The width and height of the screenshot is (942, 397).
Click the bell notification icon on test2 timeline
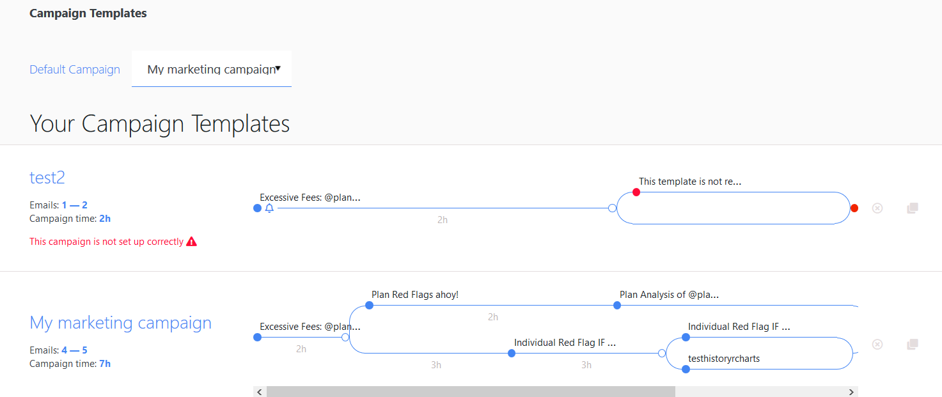[269, 208]
